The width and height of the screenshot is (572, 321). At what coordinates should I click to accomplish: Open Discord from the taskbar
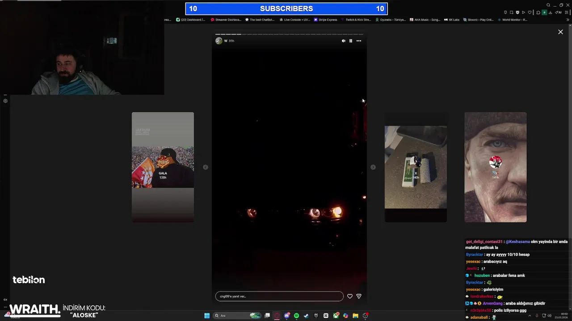[287, 316]
